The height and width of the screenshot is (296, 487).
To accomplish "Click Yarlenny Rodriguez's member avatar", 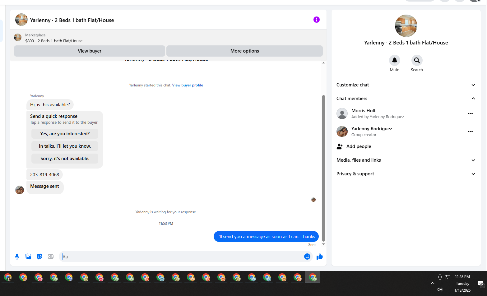I will [342, 132].
